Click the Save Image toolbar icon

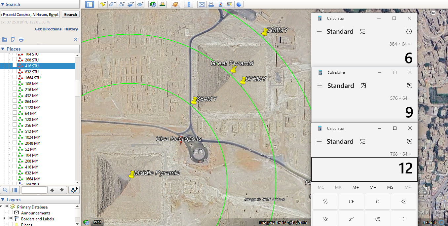click(220, 4)
